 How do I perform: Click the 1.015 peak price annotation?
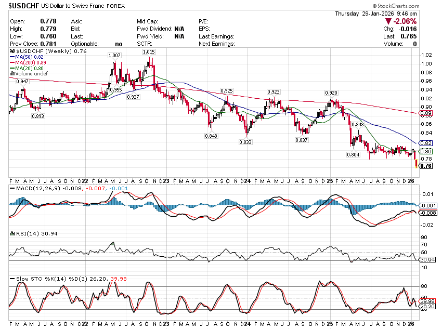(149, 52)
